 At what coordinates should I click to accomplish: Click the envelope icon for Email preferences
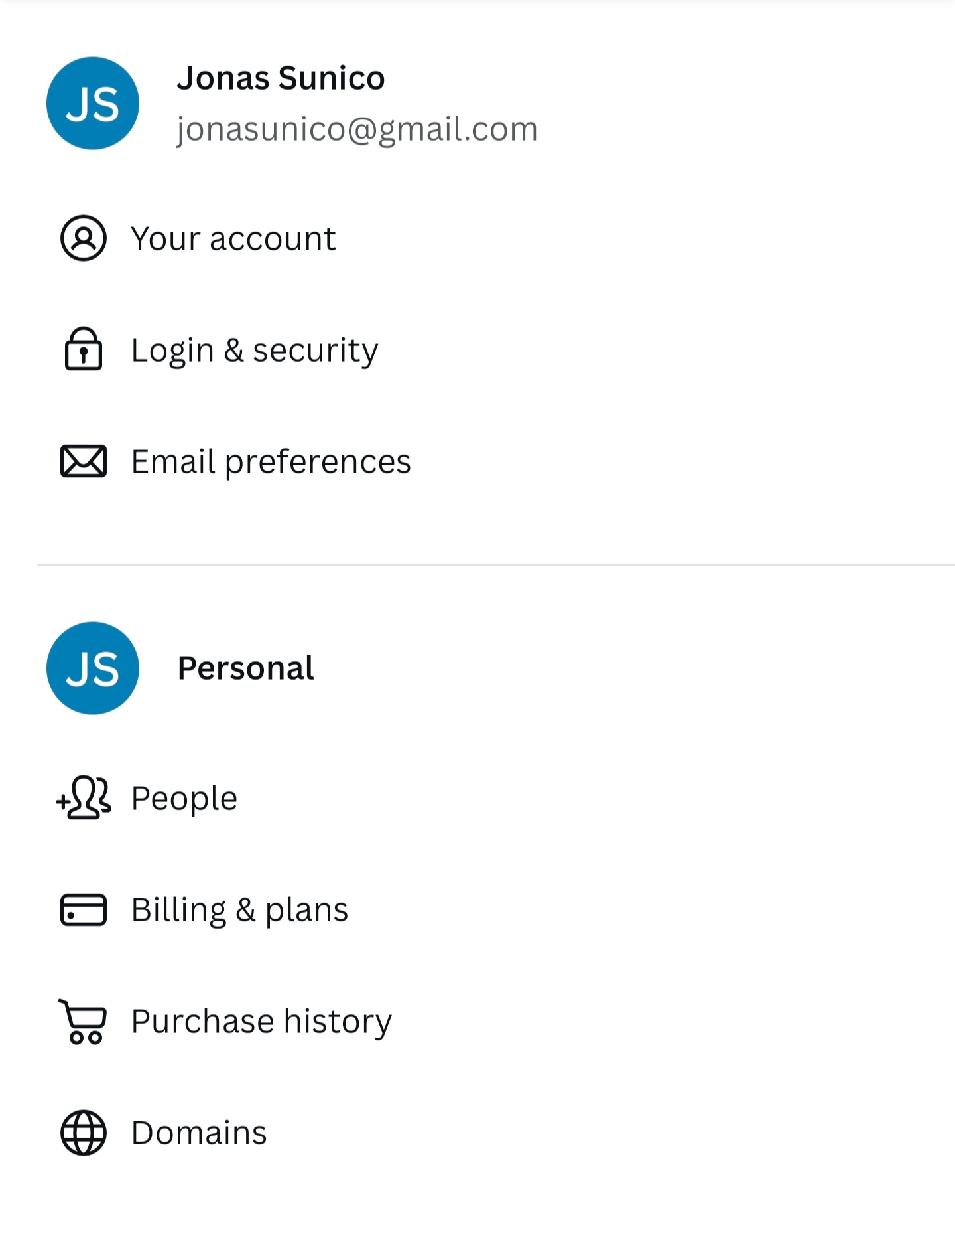pyautogui.click(x=83, y=461)
